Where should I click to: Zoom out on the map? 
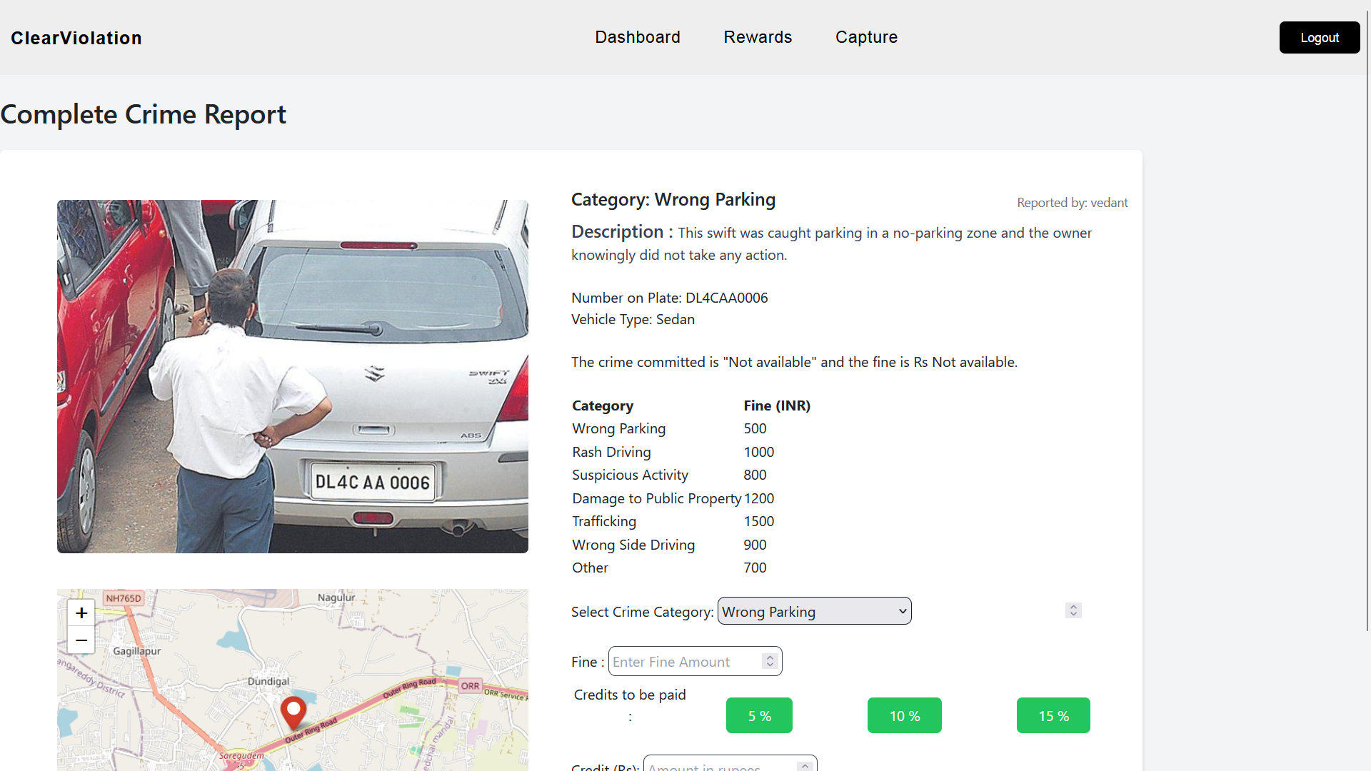click(x=81, y=640)
